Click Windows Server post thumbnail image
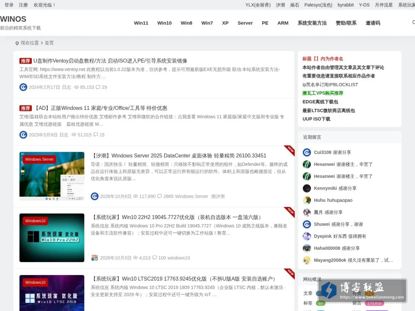Image resolution: width=415 pixels, height=311 pixels. (x=52, y=176)
